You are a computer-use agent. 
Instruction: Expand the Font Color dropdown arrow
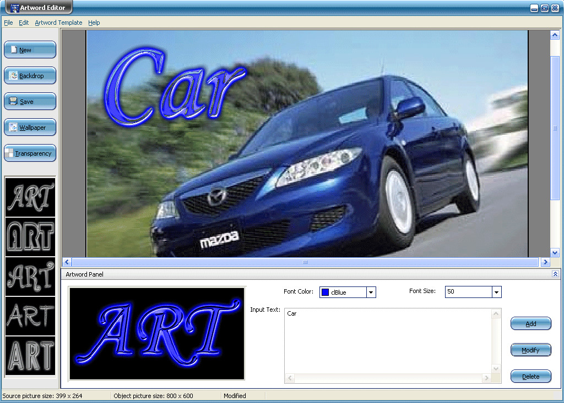pyautogui.click(x=371, y=292)
